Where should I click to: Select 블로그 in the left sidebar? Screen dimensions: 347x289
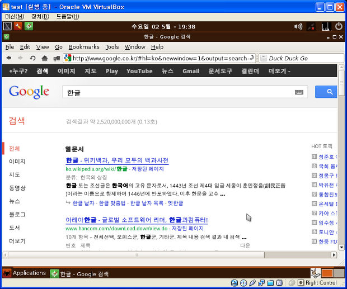pos(17,215)
